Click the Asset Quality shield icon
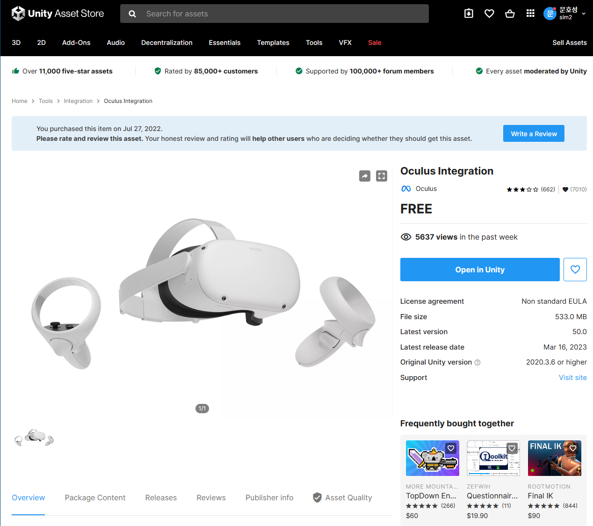The height and width of the screenshot is (526, 593). coord(317,497)
